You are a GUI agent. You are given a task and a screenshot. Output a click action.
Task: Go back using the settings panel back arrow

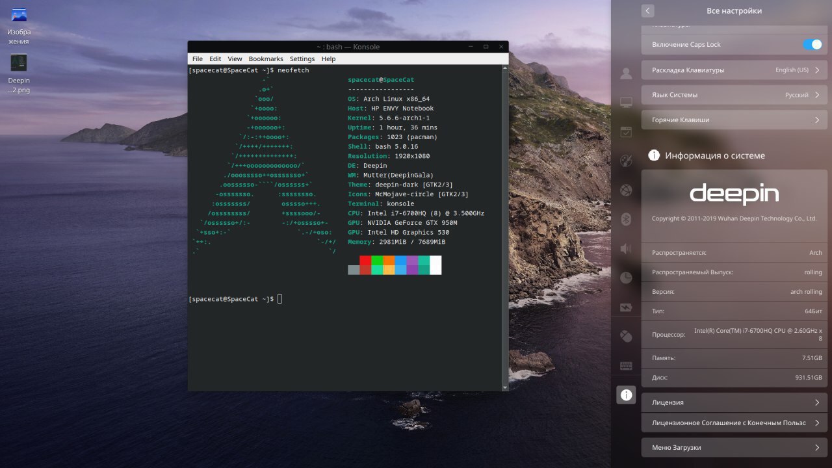pos(647,10)
